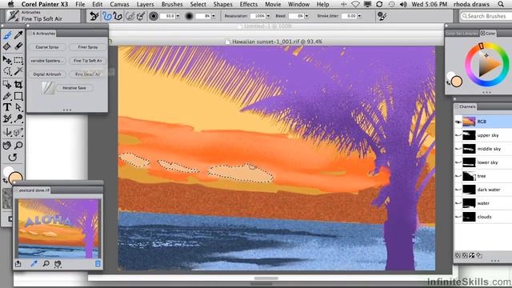Select the Selection Adjuster tool

coord(7,84)
